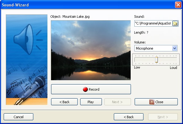
Task: Click the Back button beside Play
Action: (x=65, y=102)
